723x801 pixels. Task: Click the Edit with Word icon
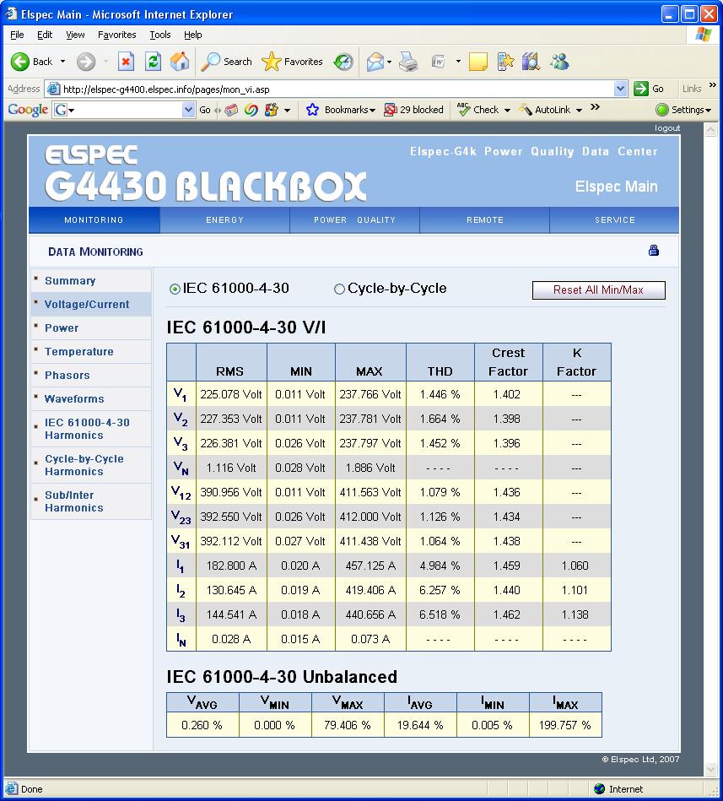coord(438,62)
